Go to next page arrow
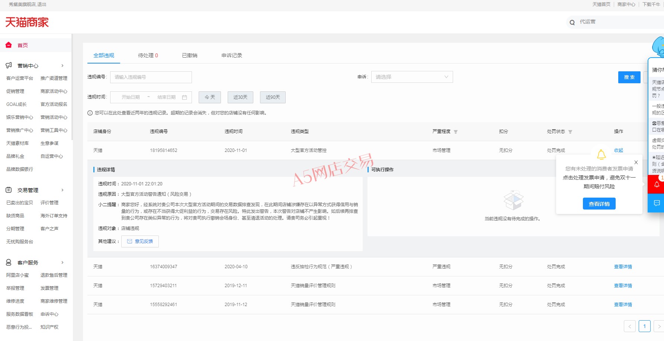The width and height of the screenshot is (664, 341). [659, 326]
